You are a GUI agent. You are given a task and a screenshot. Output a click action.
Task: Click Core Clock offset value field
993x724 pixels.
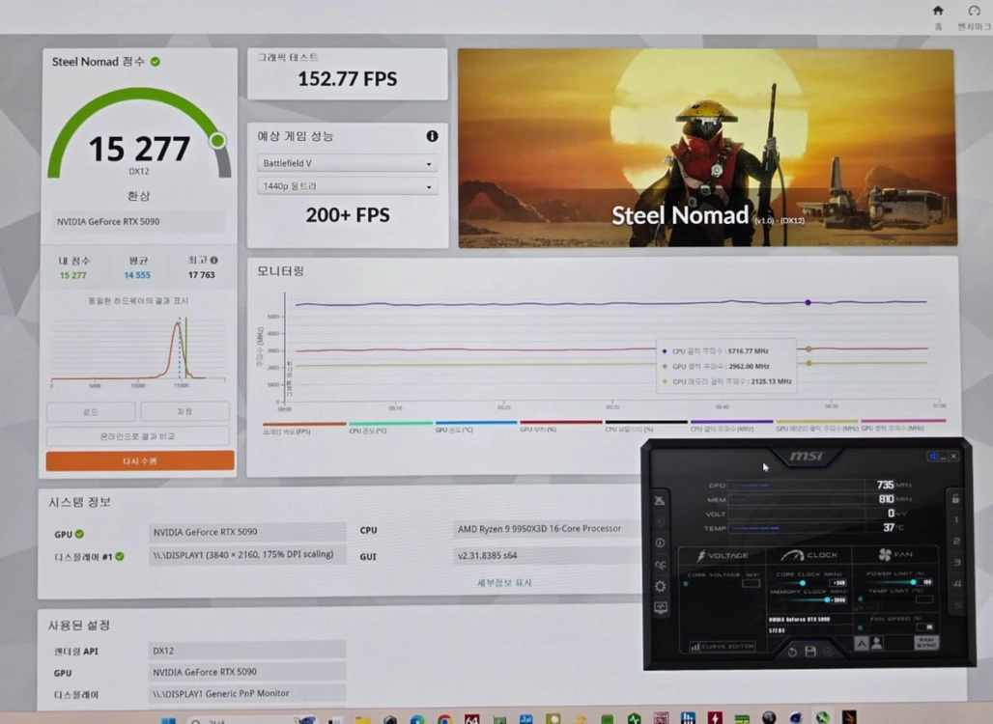point(837,583)
